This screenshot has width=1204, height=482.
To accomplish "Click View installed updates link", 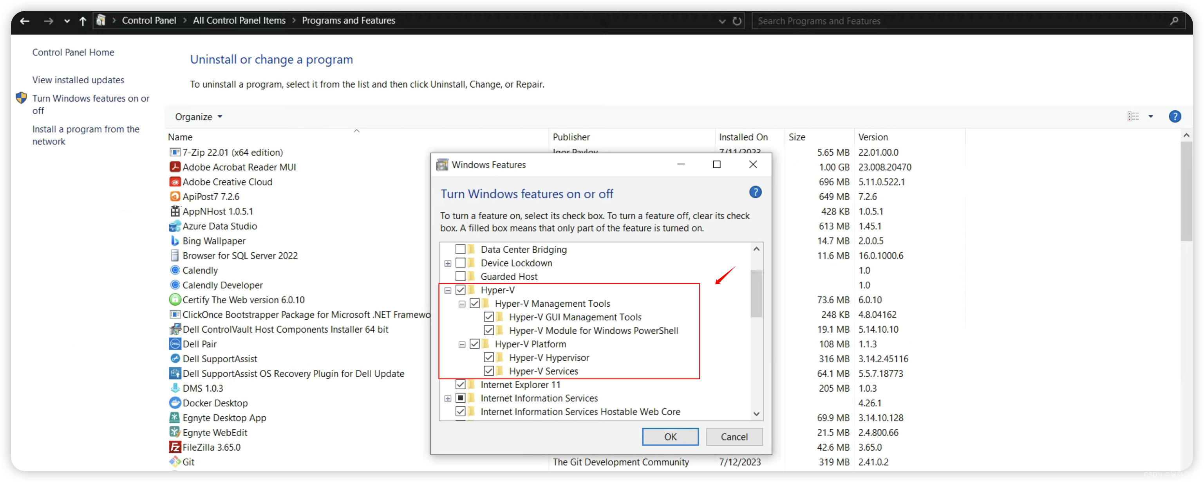I will [78, 79].
